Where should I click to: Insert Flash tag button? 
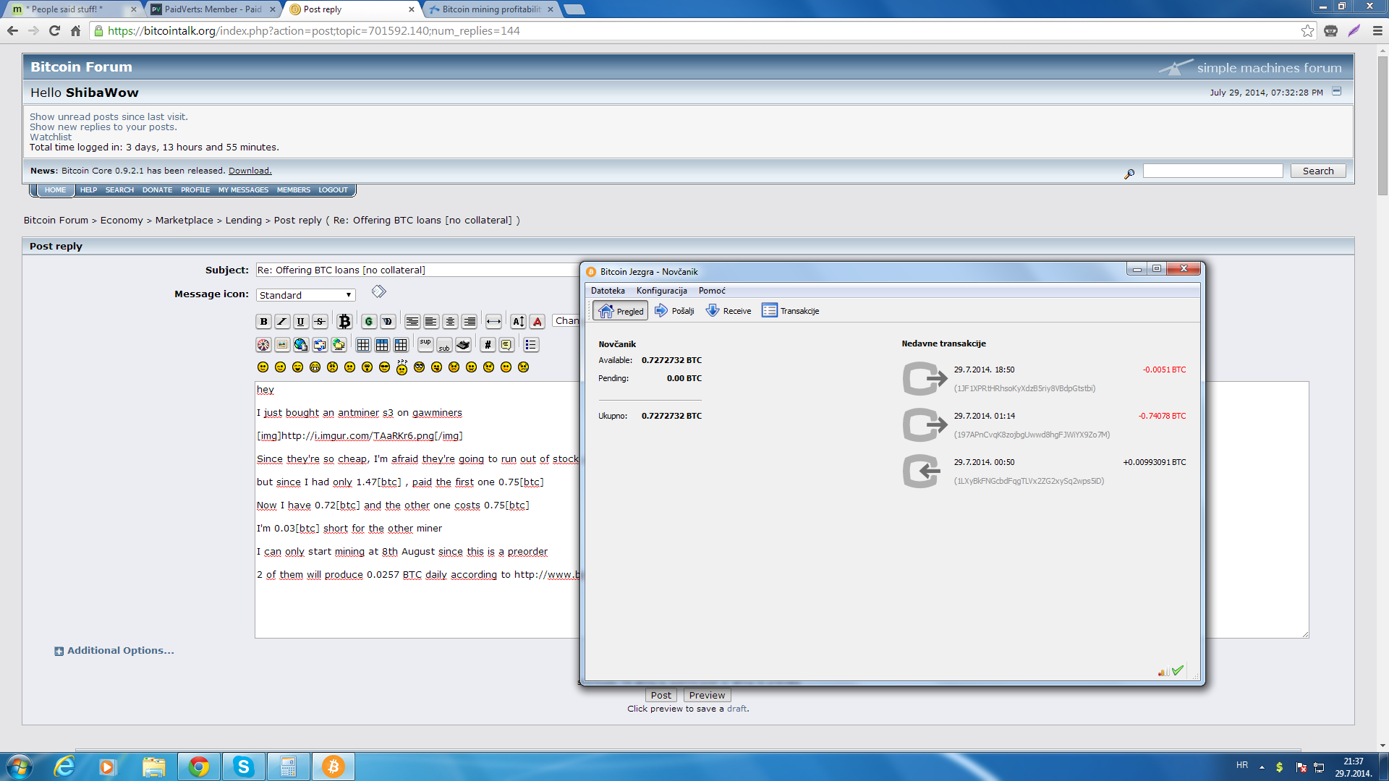tap(263, 345)
